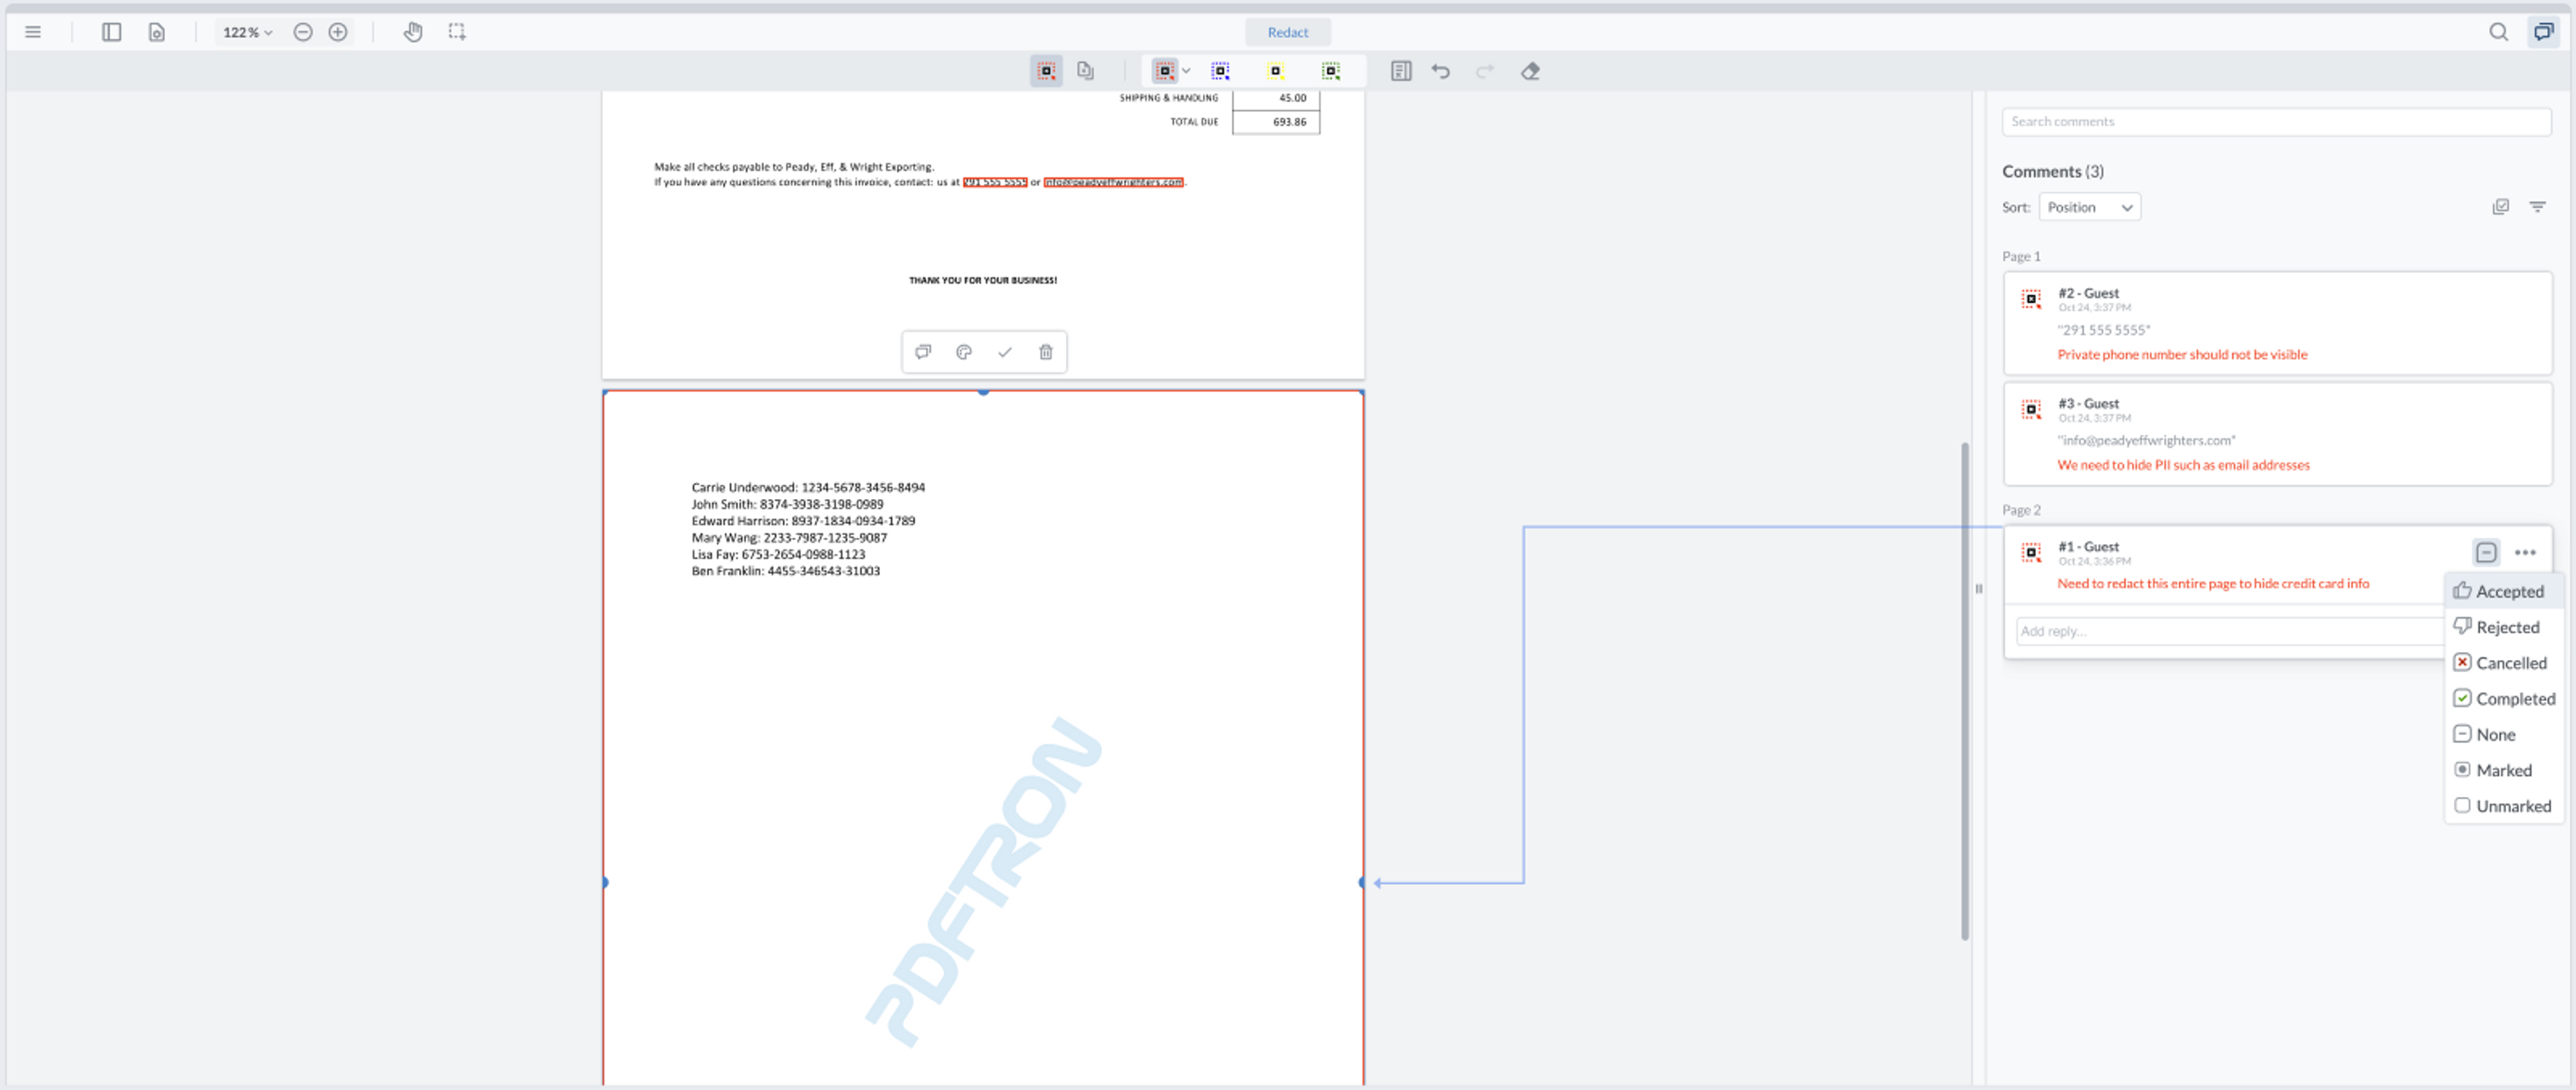Open style palette in annotation popup
The height and width of the screenshot is (1090, 2576).
pos(963,352)
